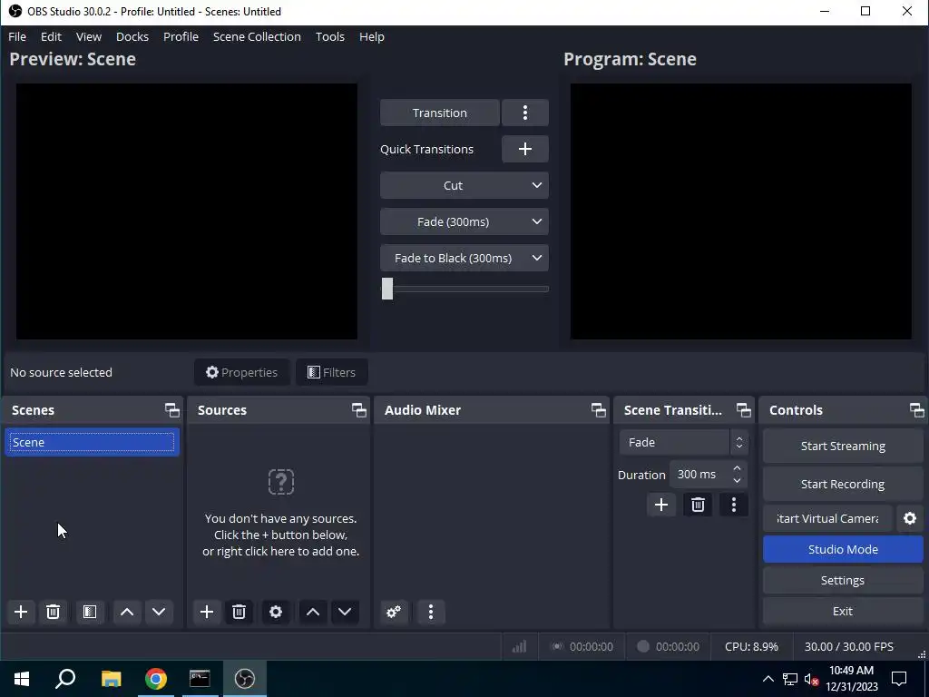929x697 pixels.
Task: Decrease transition duration with down arrow
Action: coord(737,480)
